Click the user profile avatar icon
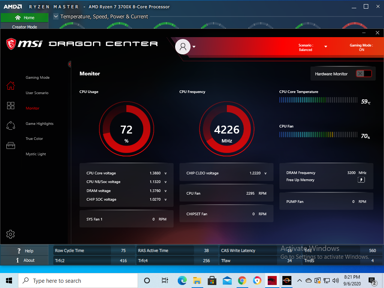This screenshot has width=384, height=288. (183, 46)
